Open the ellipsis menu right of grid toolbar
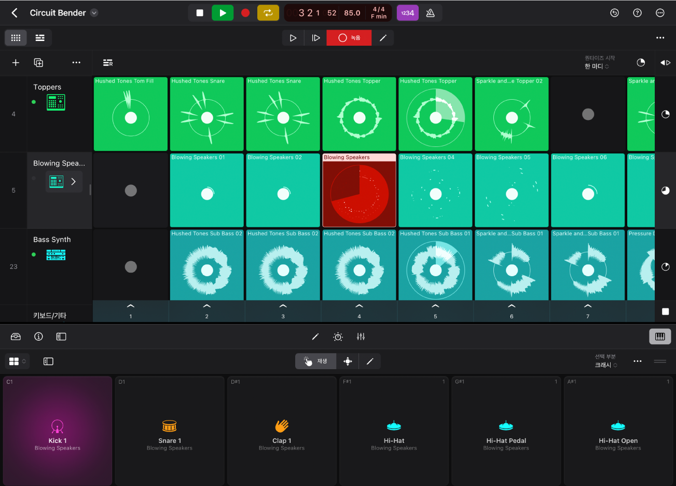This screenshot has width=676, height=486. (660, 38)
